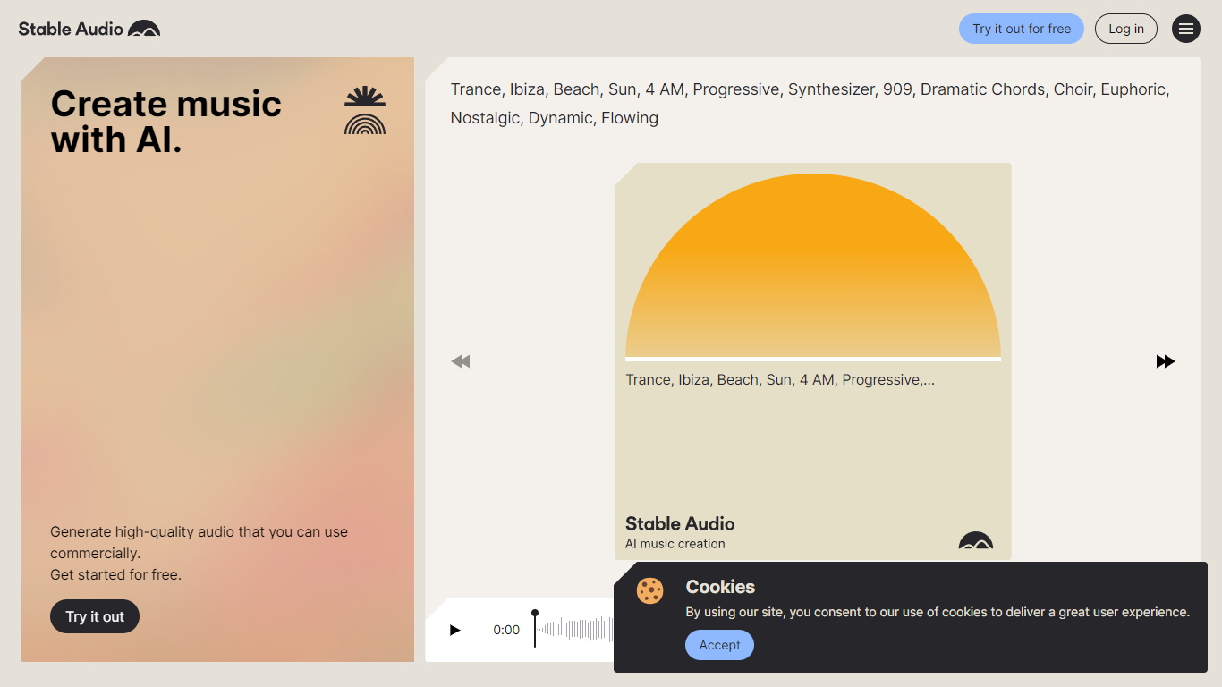Click the audio waveform seek bar
This screenshot has height=687, width=1222.
point(576,630)
